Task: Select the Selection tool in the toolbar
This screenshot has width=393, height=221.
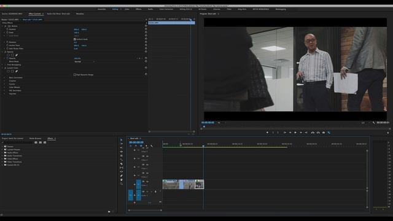Action: [x=122, y=140]
